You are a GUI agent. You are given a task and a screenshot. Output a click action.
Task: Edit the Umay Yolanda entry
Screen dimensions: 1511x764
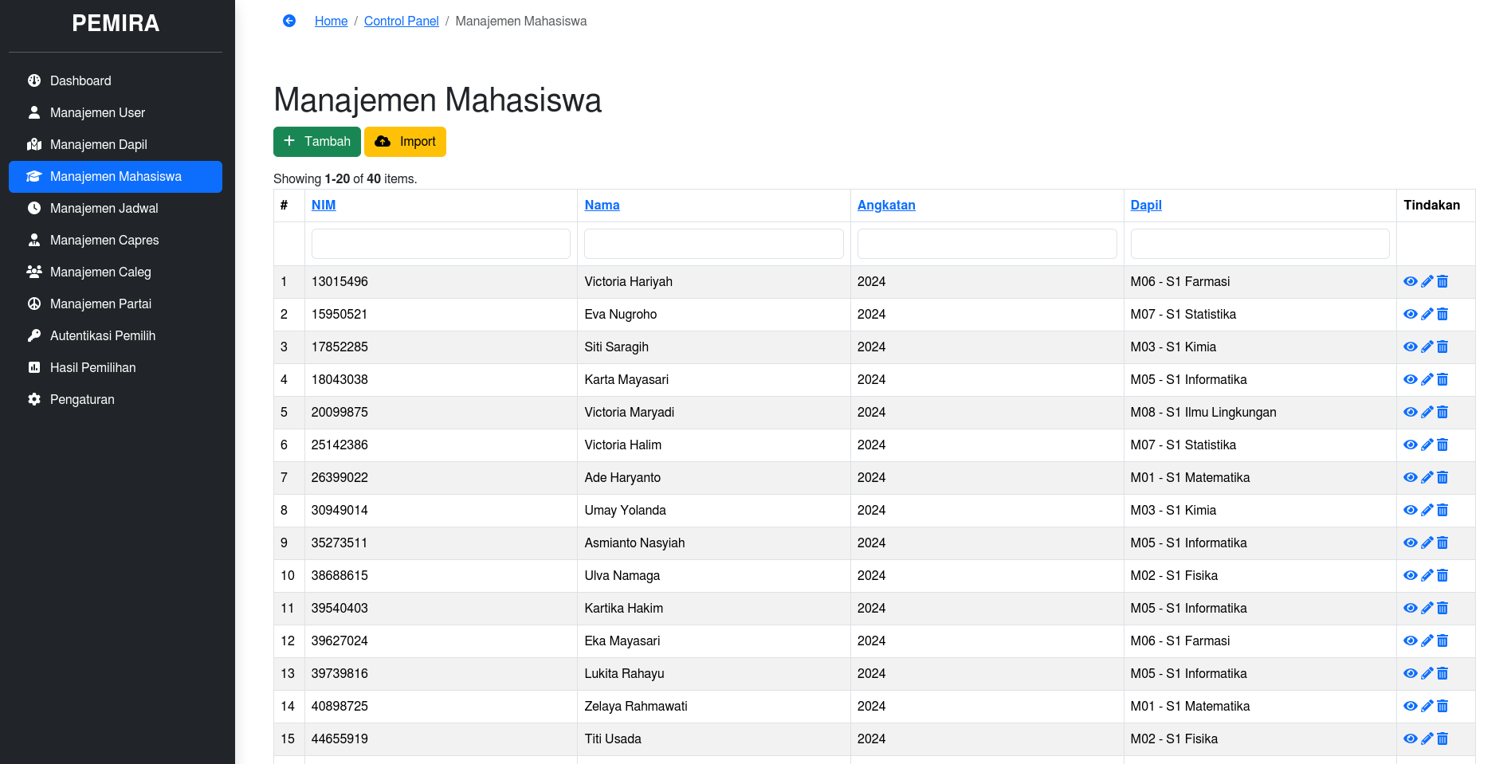point(1427,511)
